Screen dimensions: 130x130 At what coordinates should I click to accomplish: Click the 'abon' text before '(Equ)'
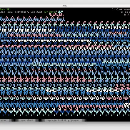point(2,12)
